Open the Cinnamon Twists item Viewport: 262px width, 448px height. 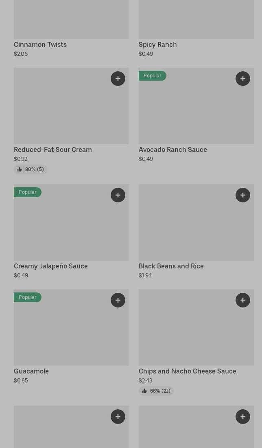point(40,44)
